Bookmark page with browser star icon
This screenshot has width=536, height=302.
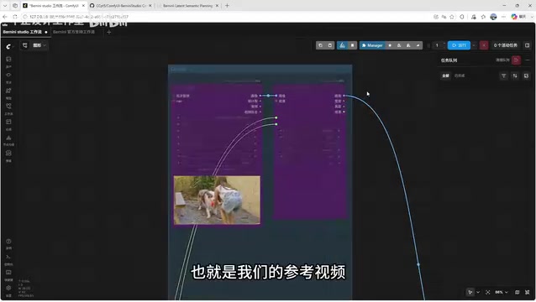click(452, 17)
